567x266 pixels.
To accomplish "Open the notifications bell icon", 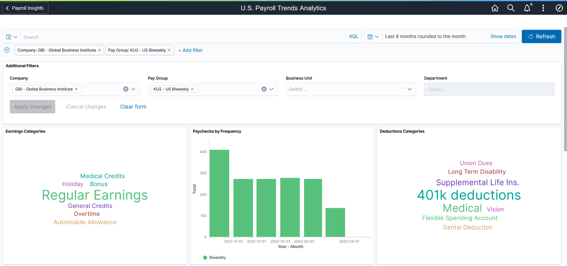I will [527, 8].
